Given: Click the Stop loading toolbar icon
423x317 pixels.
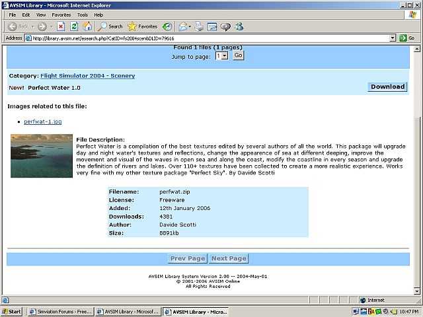Looking at the screenshot, I should pyautogui.click(x=61, y=26).
